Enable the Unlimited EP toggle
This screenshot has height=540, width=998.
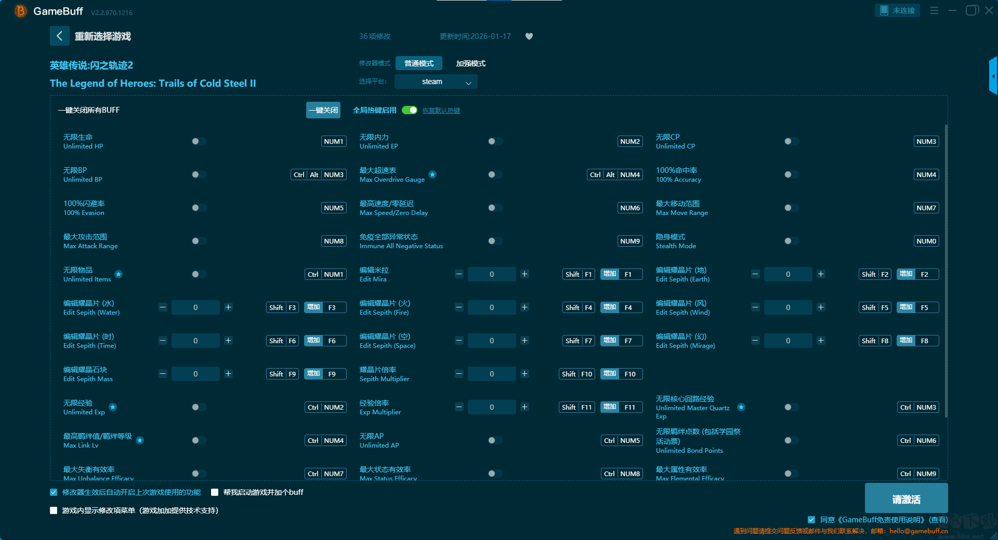tap(495, 141)
